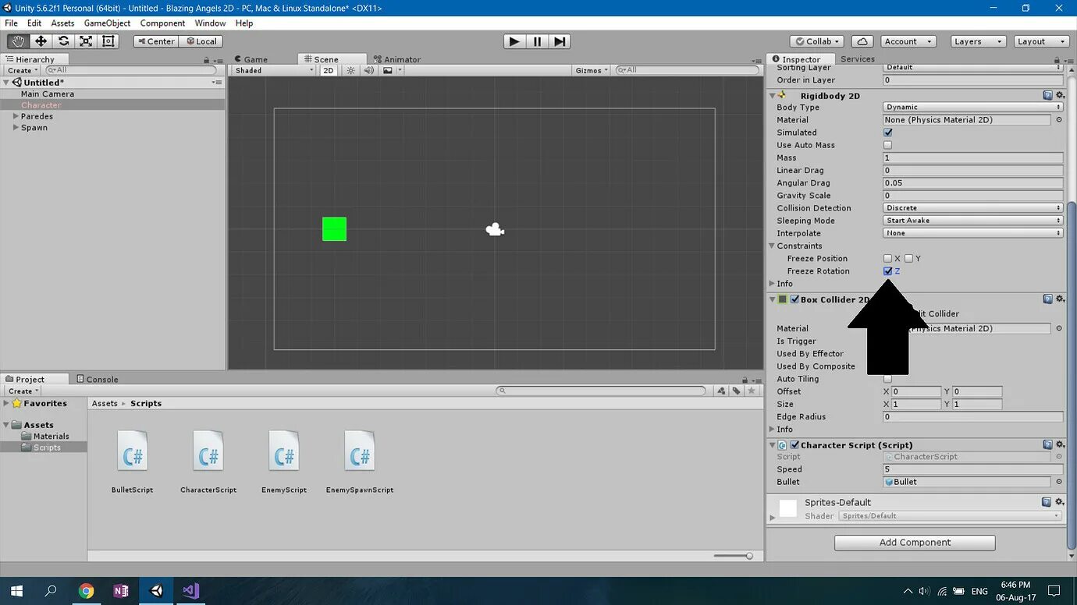Click the camera gizmo in scene
The height and width of the screenshot is (605, 1077).
(495, 229)
